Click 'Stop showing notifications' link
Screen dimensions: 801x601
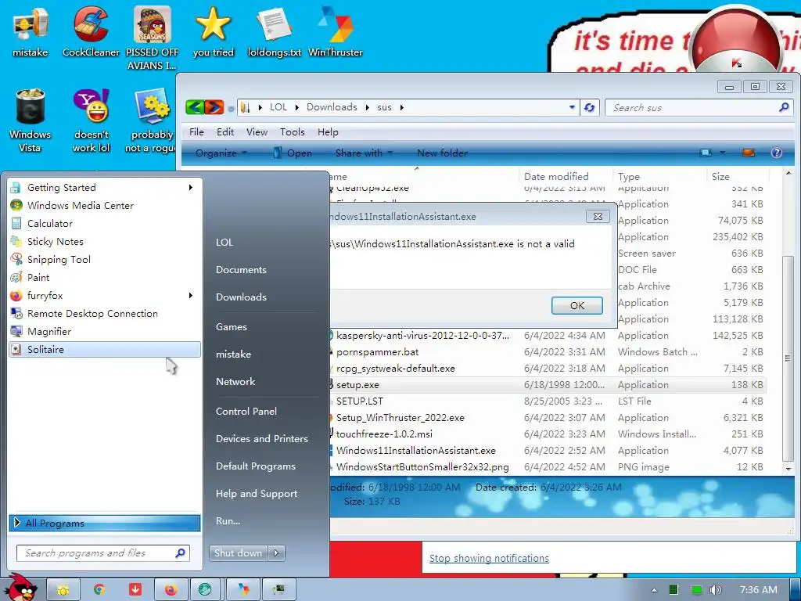(489, 558)
